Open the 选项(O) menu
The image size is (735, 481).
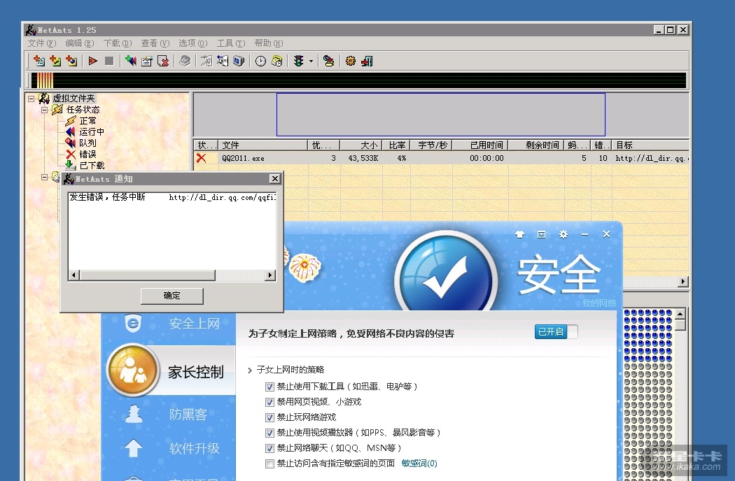[193, 43]
